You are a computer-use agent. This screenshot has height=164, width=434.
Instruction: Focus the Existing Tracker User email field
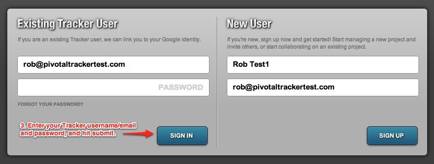113,65
